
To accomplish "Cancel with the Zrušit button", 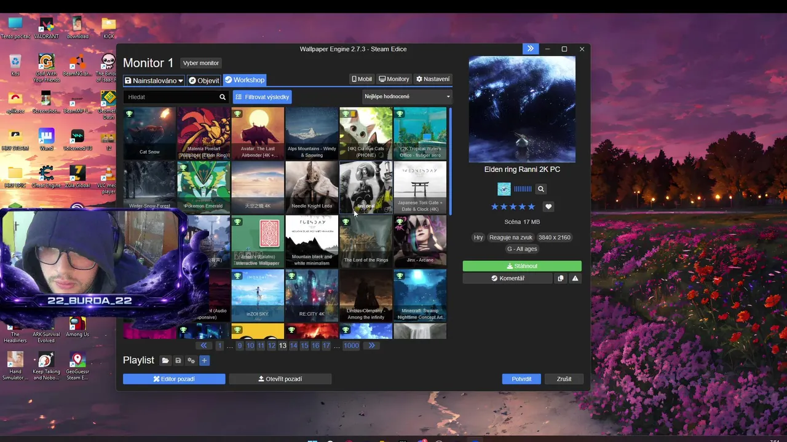I will (x=564, y=379).
